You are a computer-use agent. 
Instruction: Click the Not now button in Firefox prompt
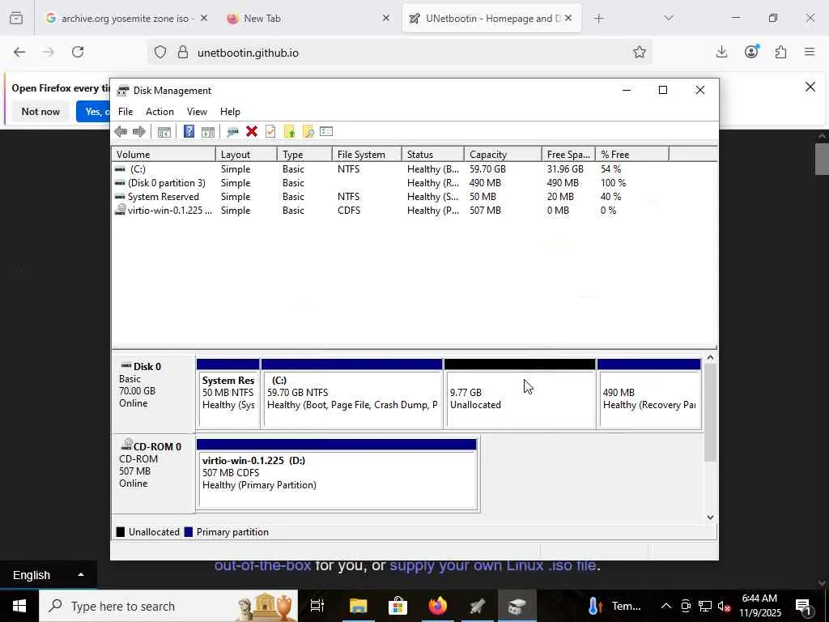point(40,112)
